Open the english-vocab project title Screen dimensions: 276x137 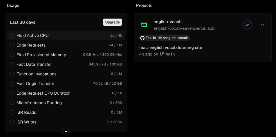pos(167,22)
